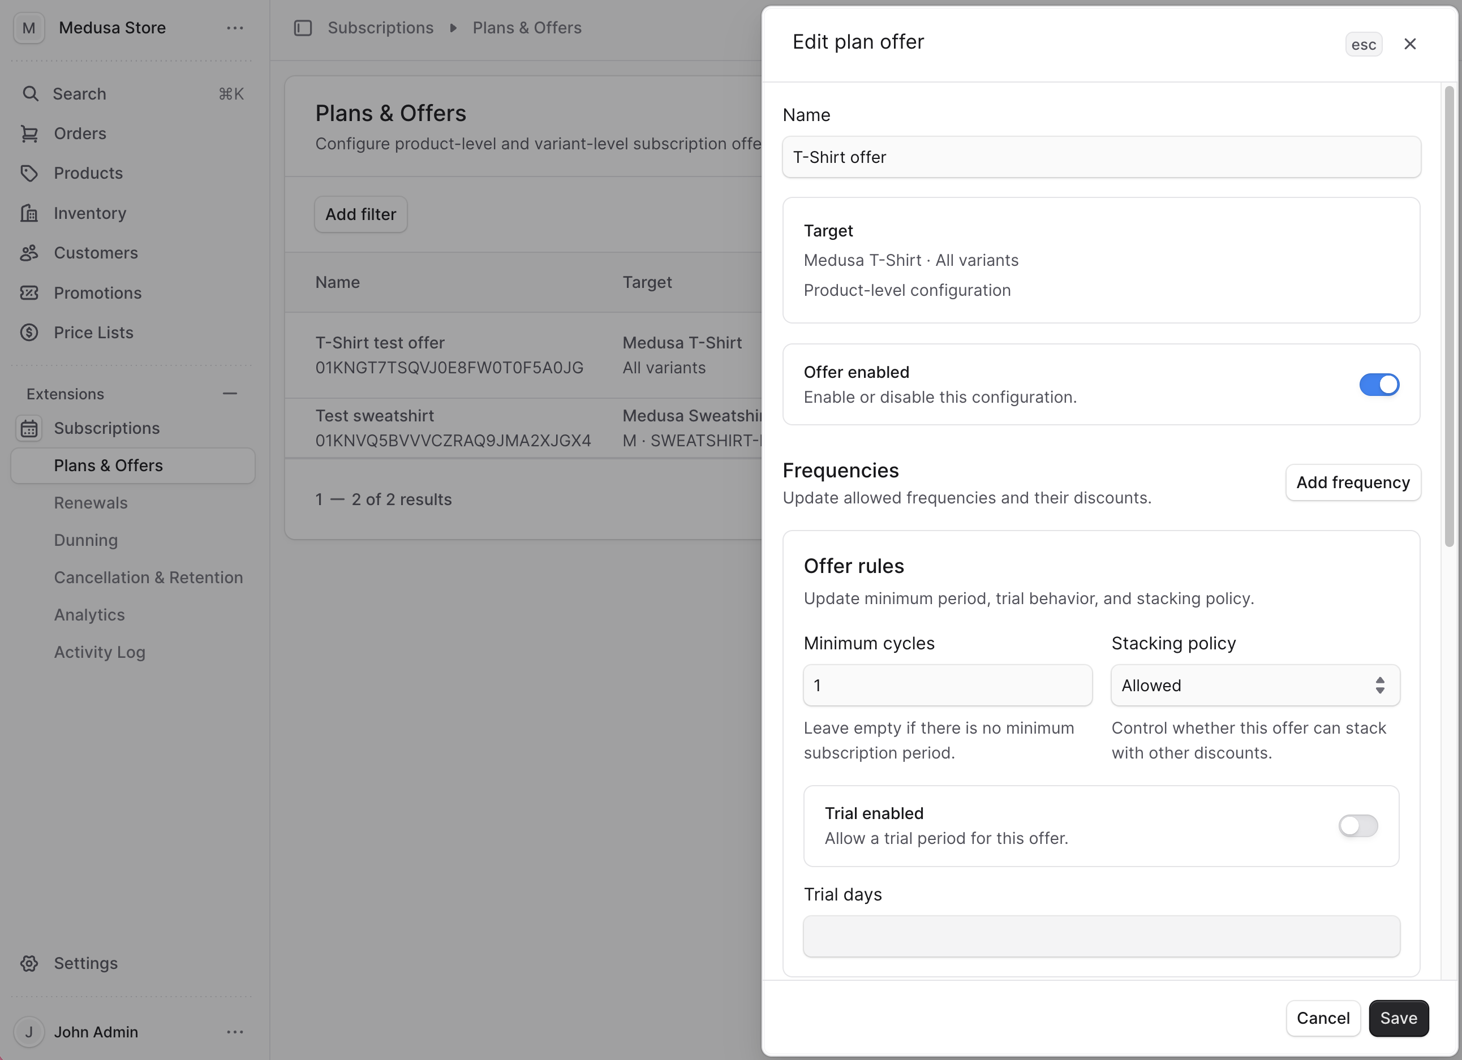Click the Medusa Store M avatar
The image size is (1462, 1060).
coord(29,28)
